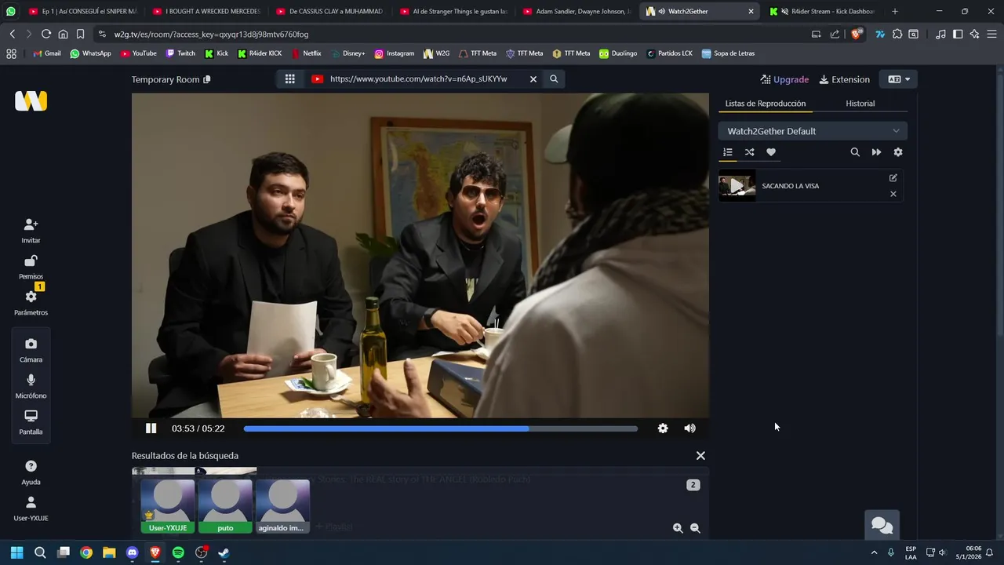Open the Windows Start menu
The image size is (1004, 565).
tap(16, 552)
